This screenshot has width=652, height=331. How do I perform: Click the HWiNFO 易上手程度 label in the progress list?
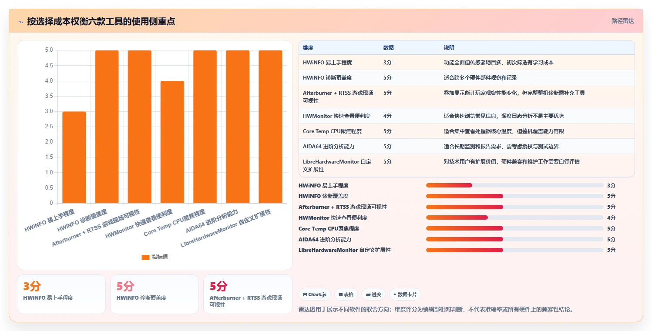point(323,185)
